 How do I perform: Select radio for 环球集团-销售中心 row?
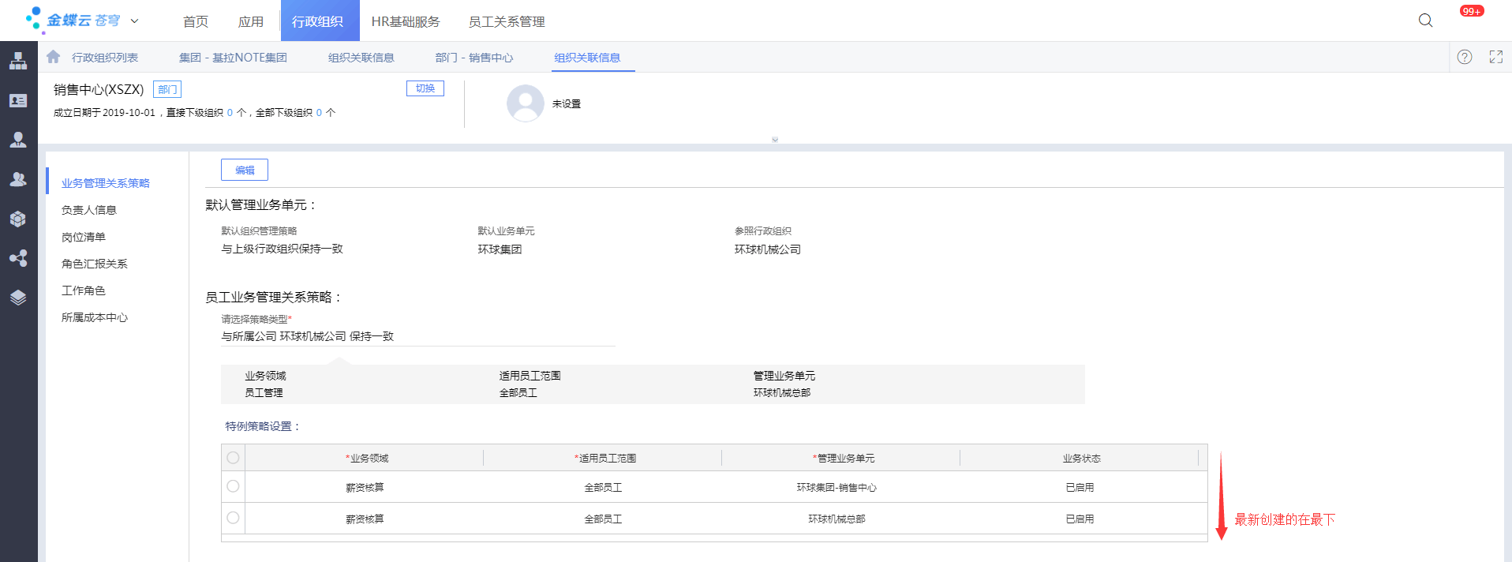point(233,486)
